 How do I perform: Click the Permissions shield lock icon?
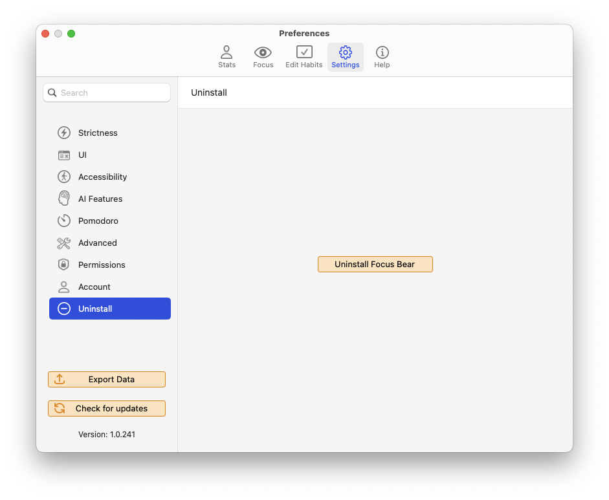pos(63,265)
